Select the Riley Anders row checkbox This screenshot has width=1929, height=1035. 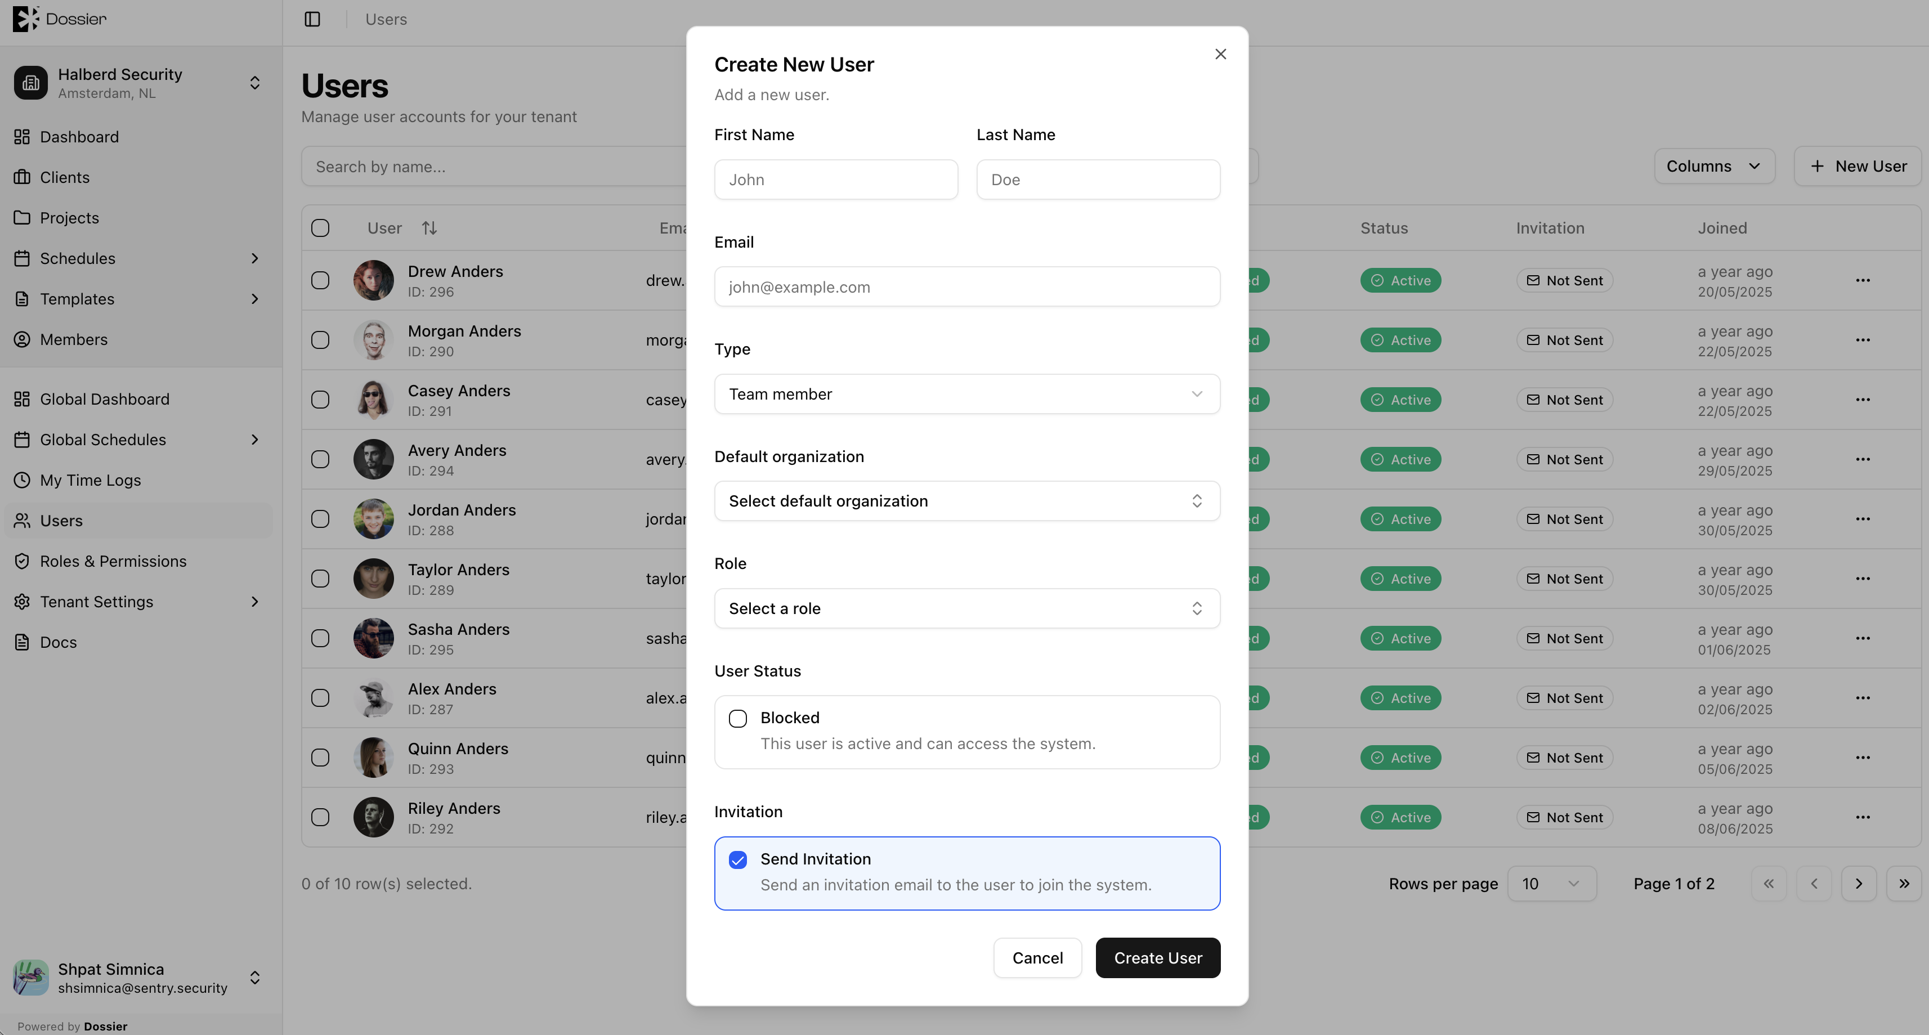[x=320, y=817]
